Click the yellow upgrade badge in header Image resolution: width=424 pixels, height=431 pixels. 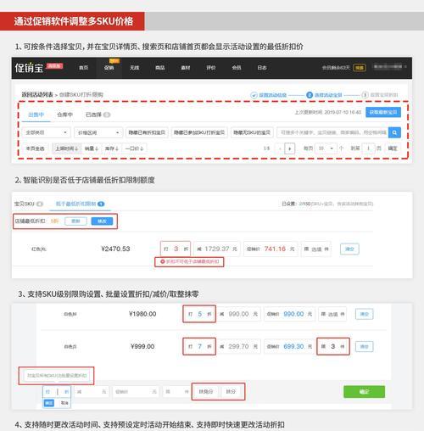[360, 68]
